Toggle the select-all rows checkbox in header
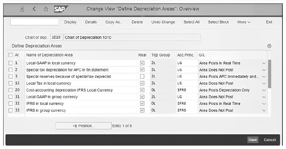Screen dimensions: 286x149 11,55
